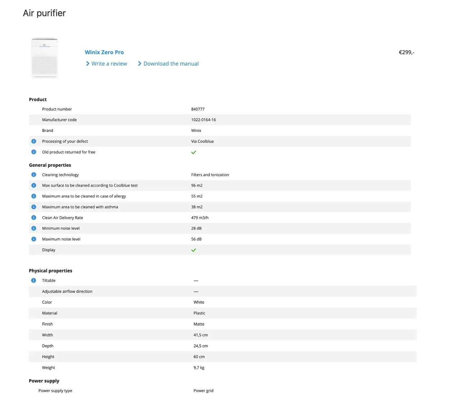
Task: Click info icon for area in case of allergy
Action: 34,196
